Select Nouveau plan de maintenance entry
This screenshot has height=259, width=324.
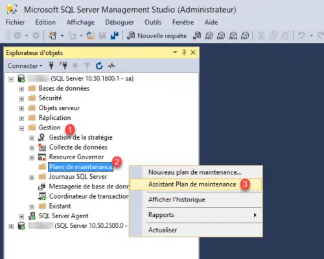196,172
